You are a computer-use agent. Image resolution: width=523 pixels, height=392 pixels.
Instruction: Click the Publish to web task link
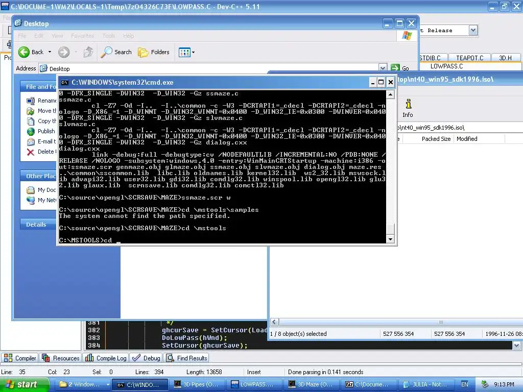(x=46, y=131)
